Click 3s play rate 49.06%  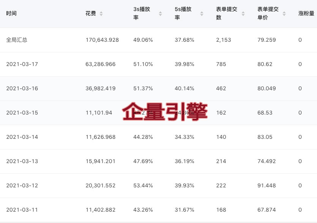click(143, 40)
